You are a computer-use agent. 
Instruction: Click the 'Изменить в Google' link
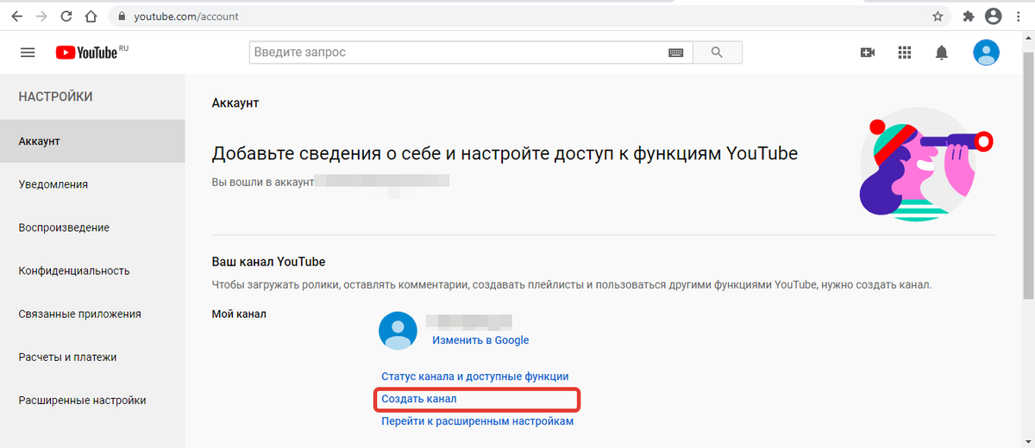[480, 340]
